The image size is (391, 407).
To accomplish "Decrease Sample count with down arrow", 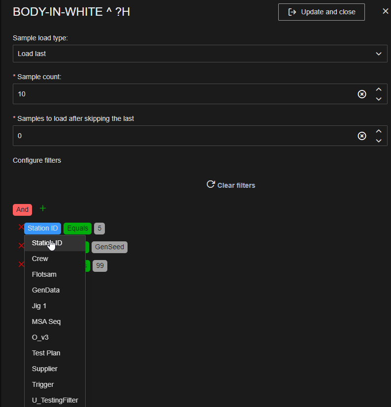I will [378, 99].
